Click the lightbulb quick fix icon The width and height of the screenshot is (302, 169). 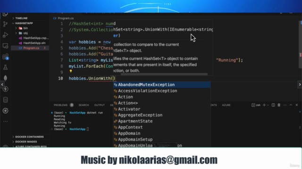point(71,71)
